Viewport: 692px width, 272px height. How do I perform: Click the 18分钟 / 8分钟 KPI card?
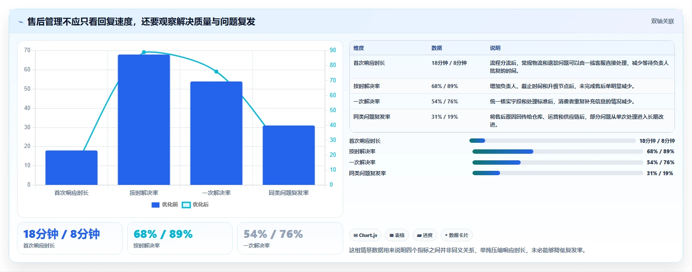coord(70,238)
